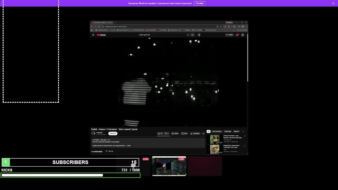Bookmark this page with star icon
338x190 pixels.
(x=220, y=26)
